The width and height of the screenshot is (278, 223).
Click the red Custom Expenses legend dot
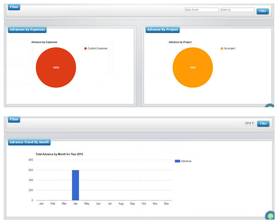coord(85,49)
